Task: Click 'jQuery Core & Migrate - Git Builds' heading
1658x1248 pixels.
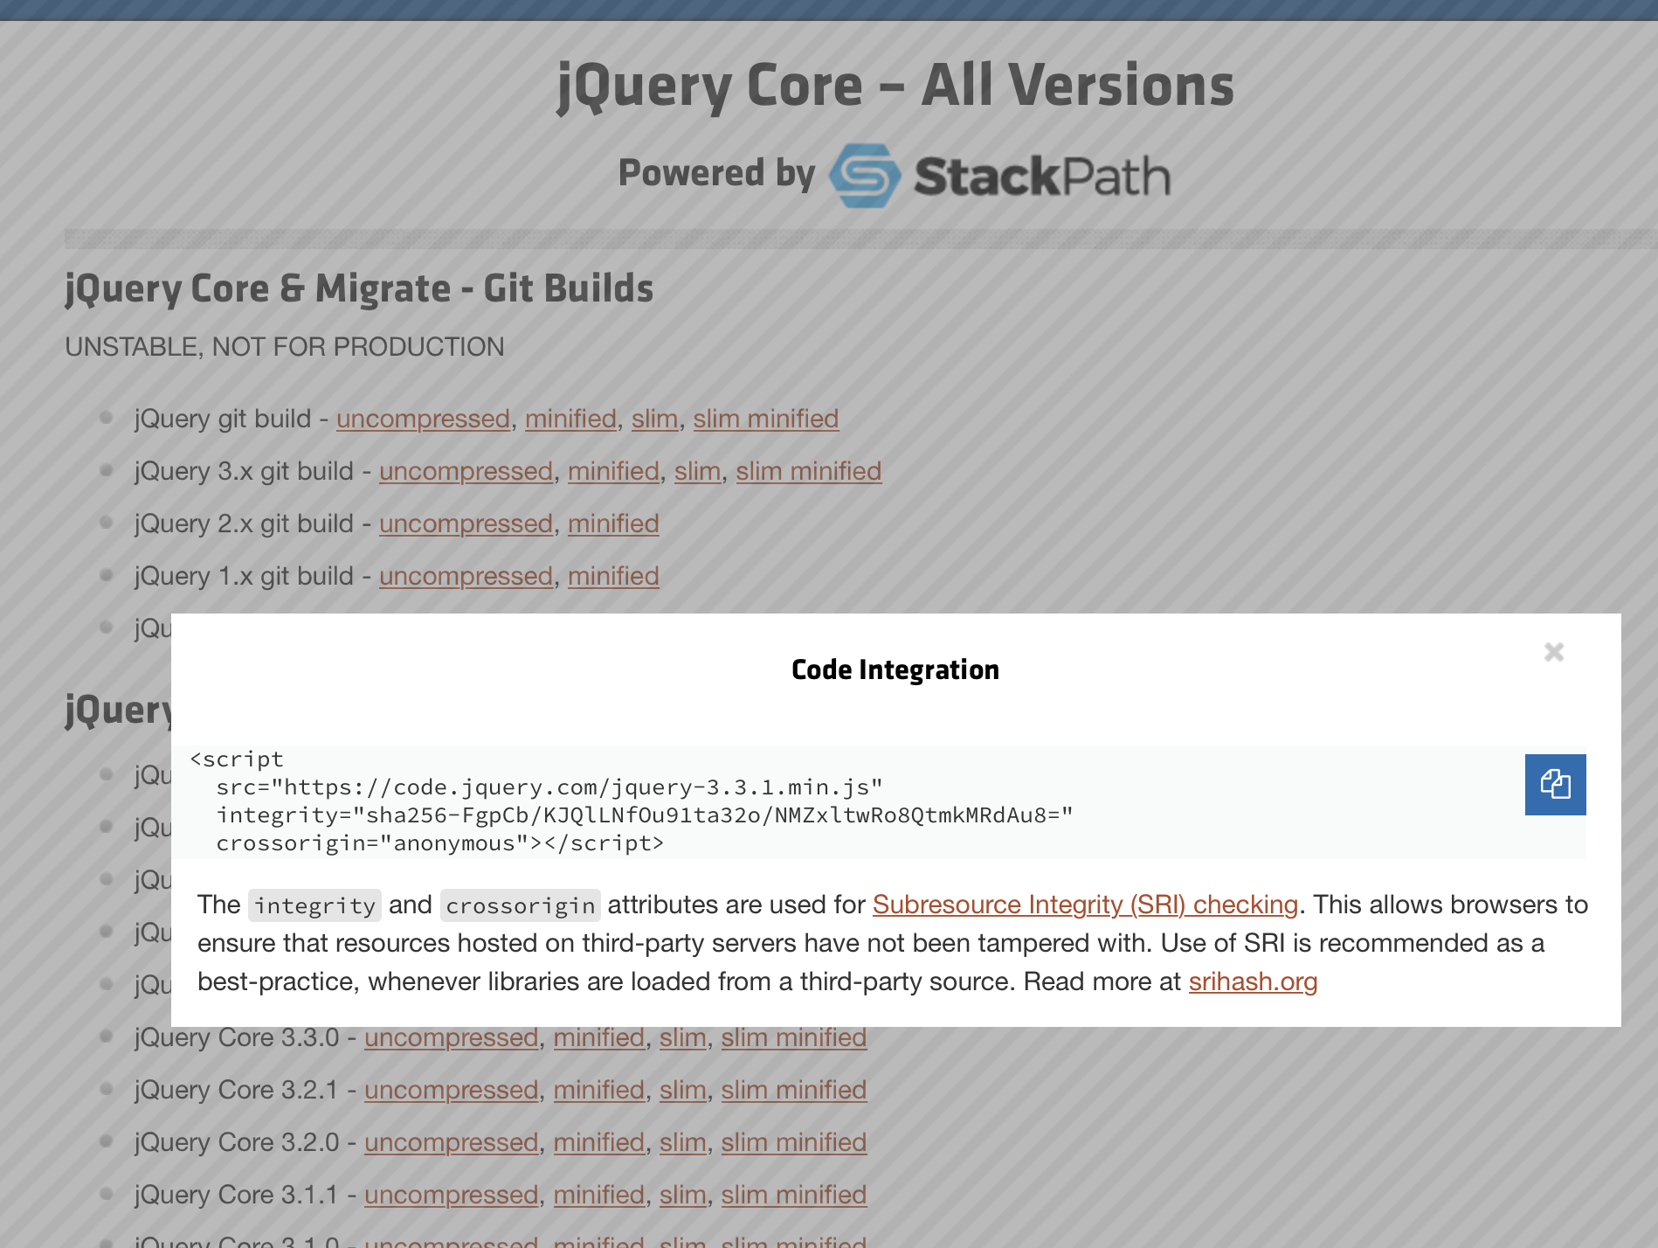Action: (359, 288)
